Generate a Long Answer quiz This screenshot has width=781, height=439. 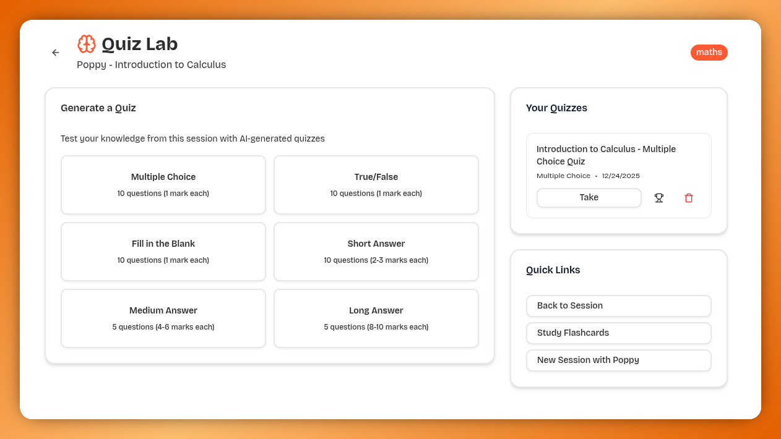click(x=376, y=318)
